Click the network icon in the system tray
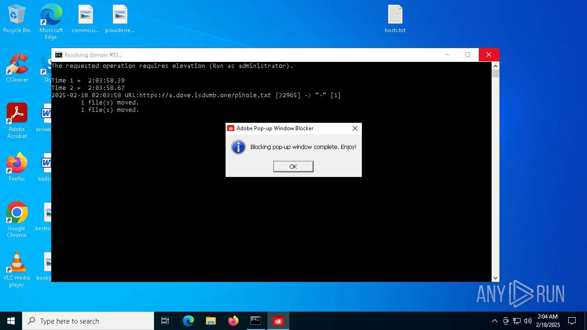This screenshot has width=587, height=330. click(517, 321)
